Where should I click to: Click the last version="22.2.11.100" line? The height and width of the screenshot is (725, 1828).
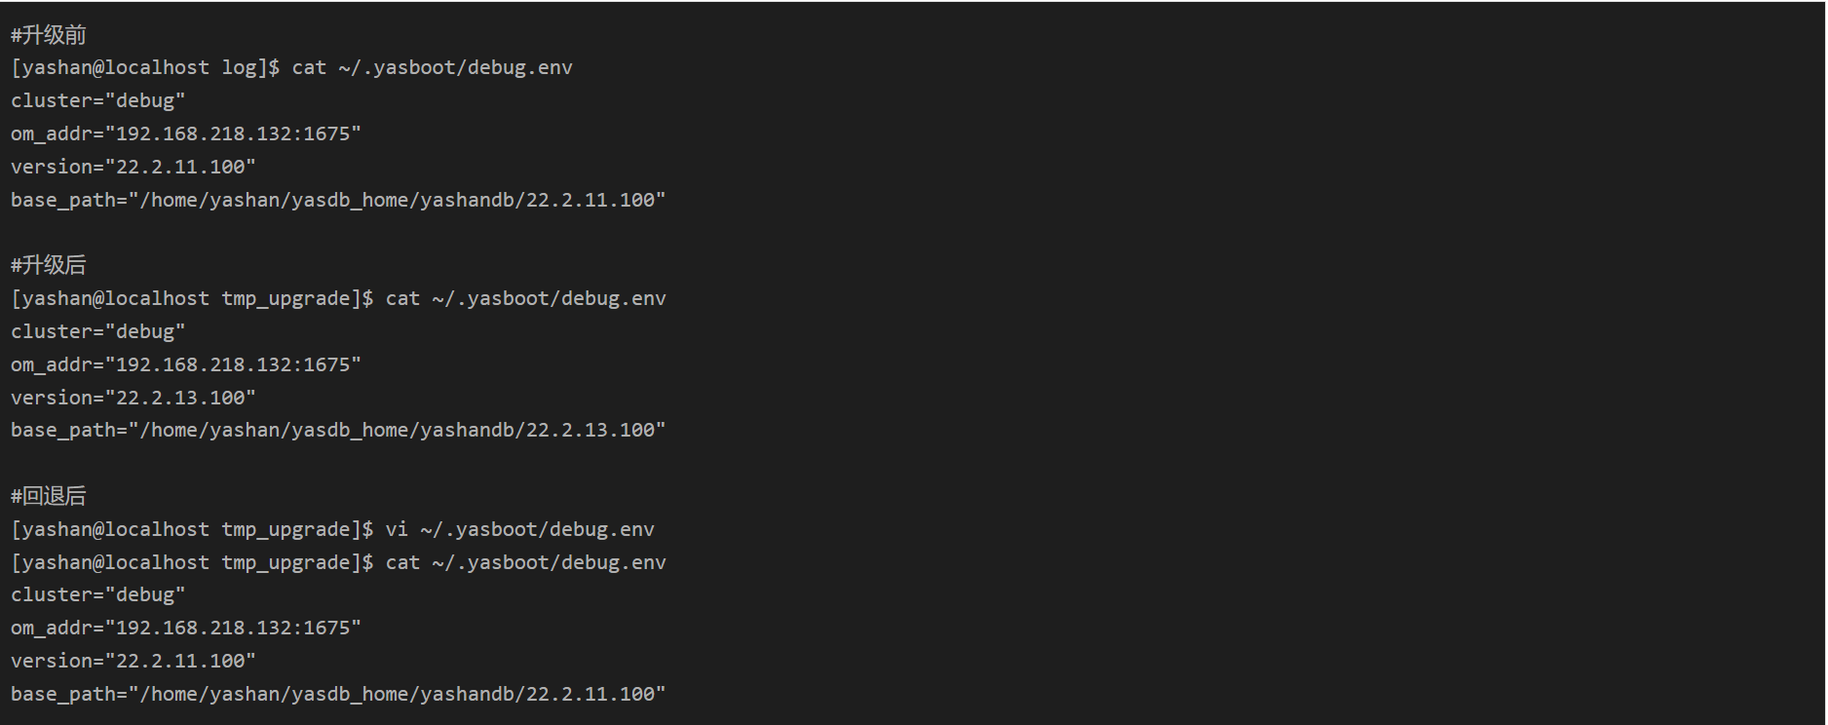click(133, 661)
